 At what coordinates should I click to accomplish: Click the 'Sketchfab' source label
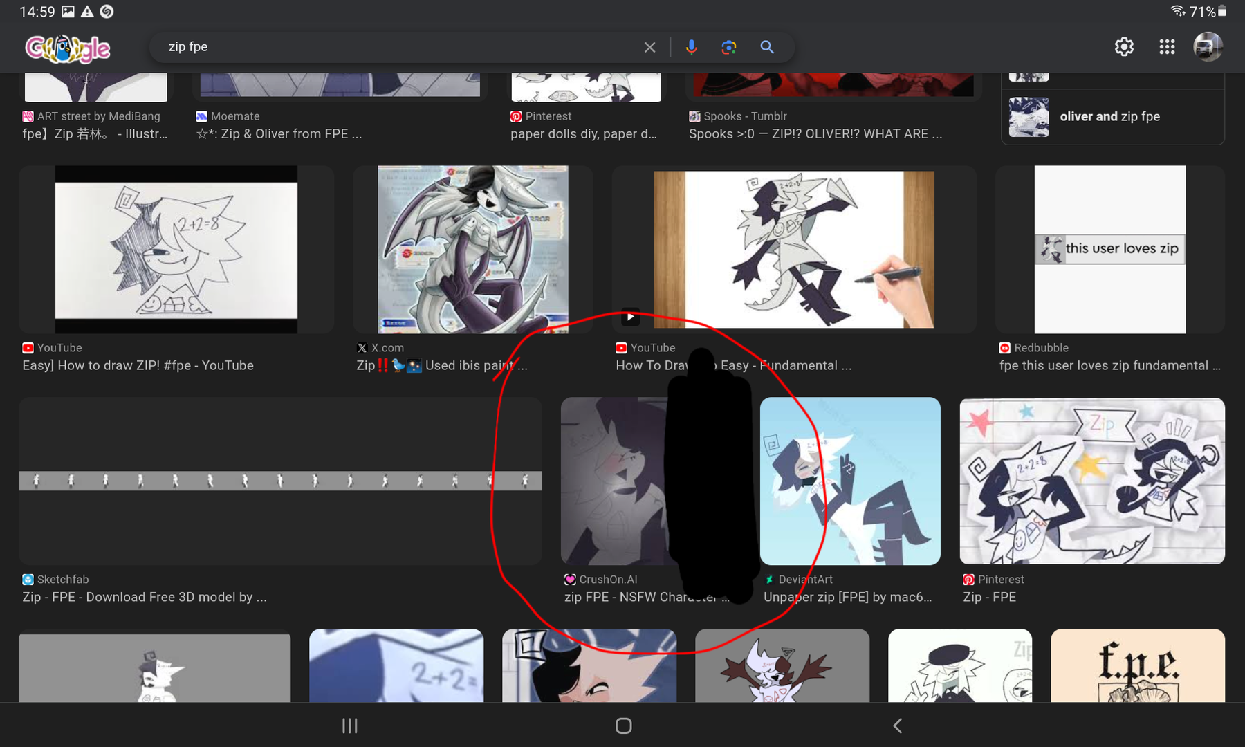click(x=63, y=580)
